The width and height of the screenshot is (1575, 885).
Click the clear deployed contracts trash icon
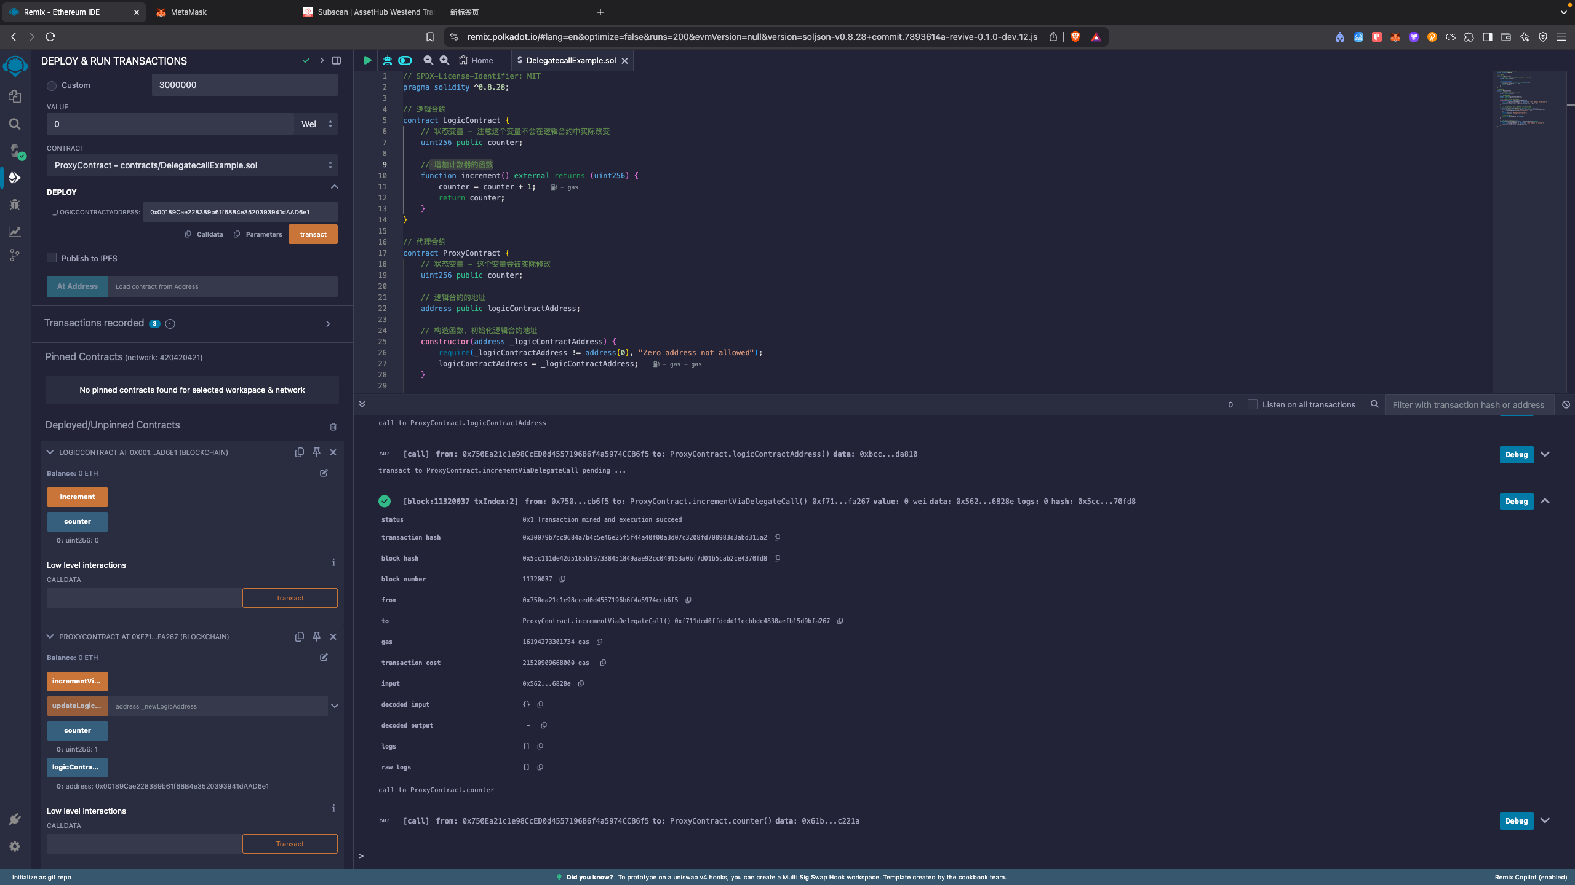pyautogui.click(x=333, y=427)
